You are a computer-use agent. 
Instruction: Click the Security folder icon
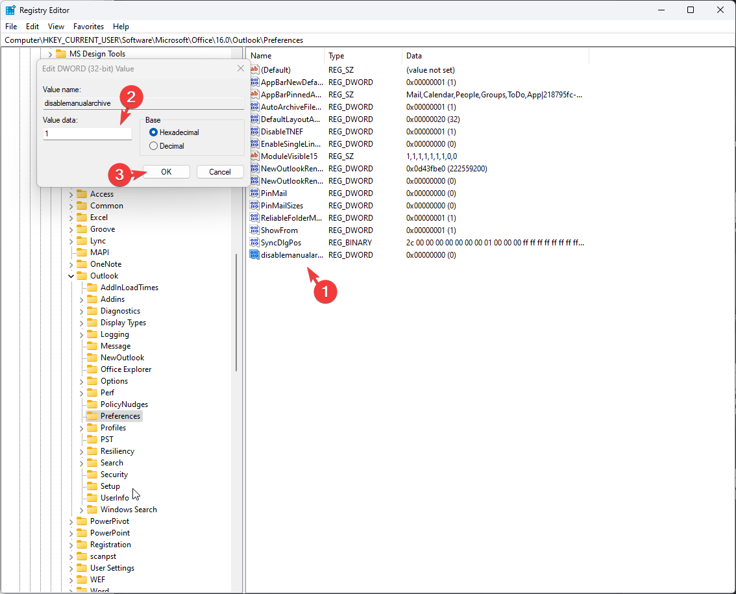pyautogui.click(x=92, y=475)
